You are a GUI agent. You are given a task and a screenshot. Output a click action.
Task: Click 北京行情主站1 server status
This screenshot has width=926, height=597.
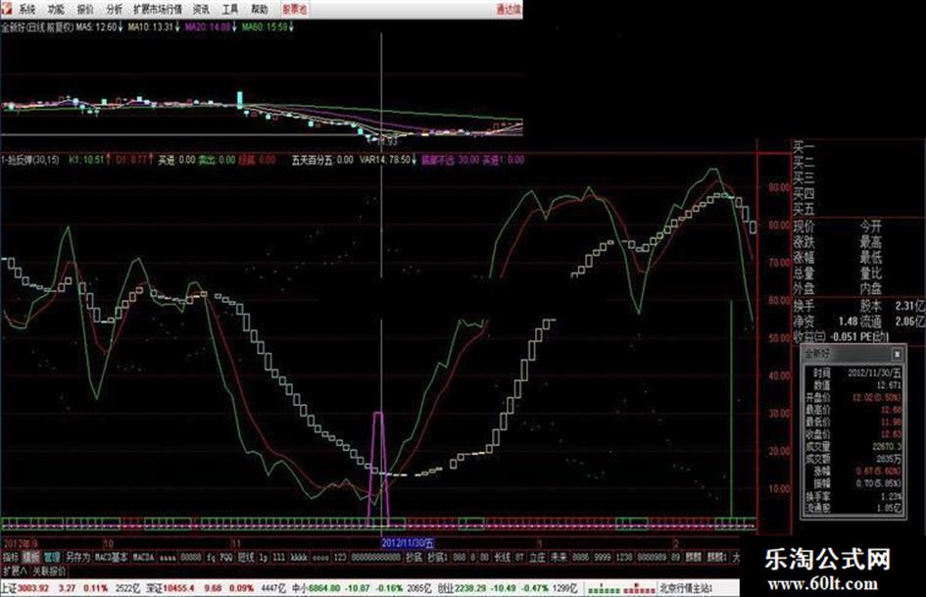click(x=686, y=589)
